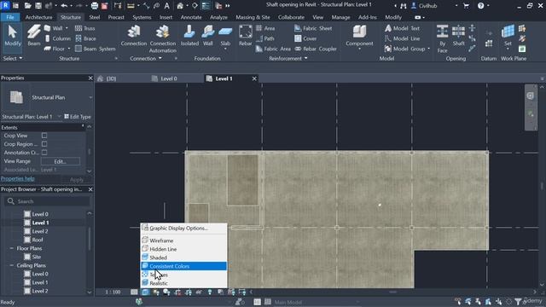
Task: Choose the Beam structural tool
Action: click(34, 36)
